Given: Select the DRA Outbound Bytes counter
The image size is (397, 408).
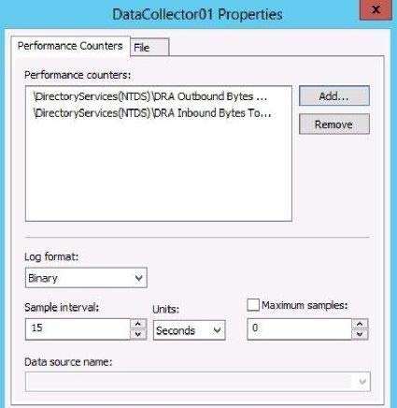Looking at the screenshot, I should point(150,96).
